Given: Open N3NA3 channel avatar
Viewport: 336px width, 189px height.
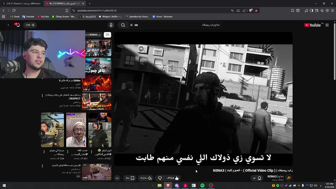Looking at the screenshot, I should coord(289,178).
